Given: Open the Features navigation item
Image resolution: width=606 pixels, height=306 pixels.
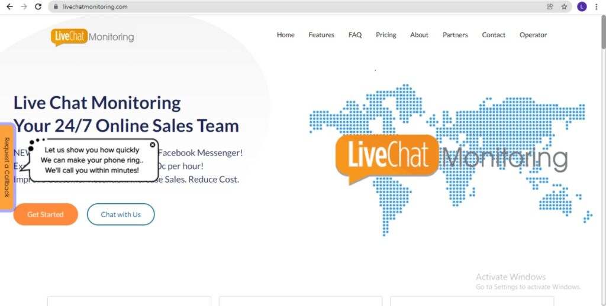Looking at the screenshot, I should click(x=321, y=35).
